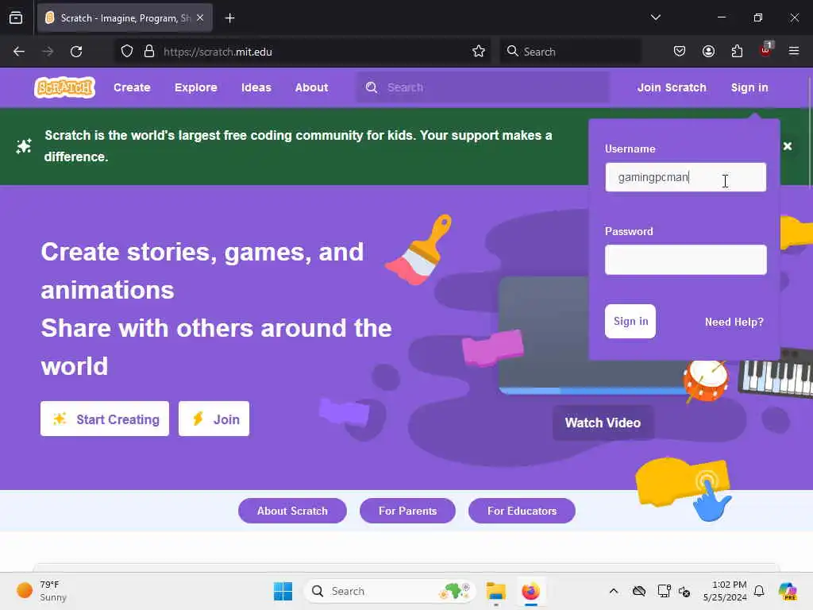Screen dimensions: 813x610
Task: Click the uBlock extension icon with badge
Action: pos(766,50)
